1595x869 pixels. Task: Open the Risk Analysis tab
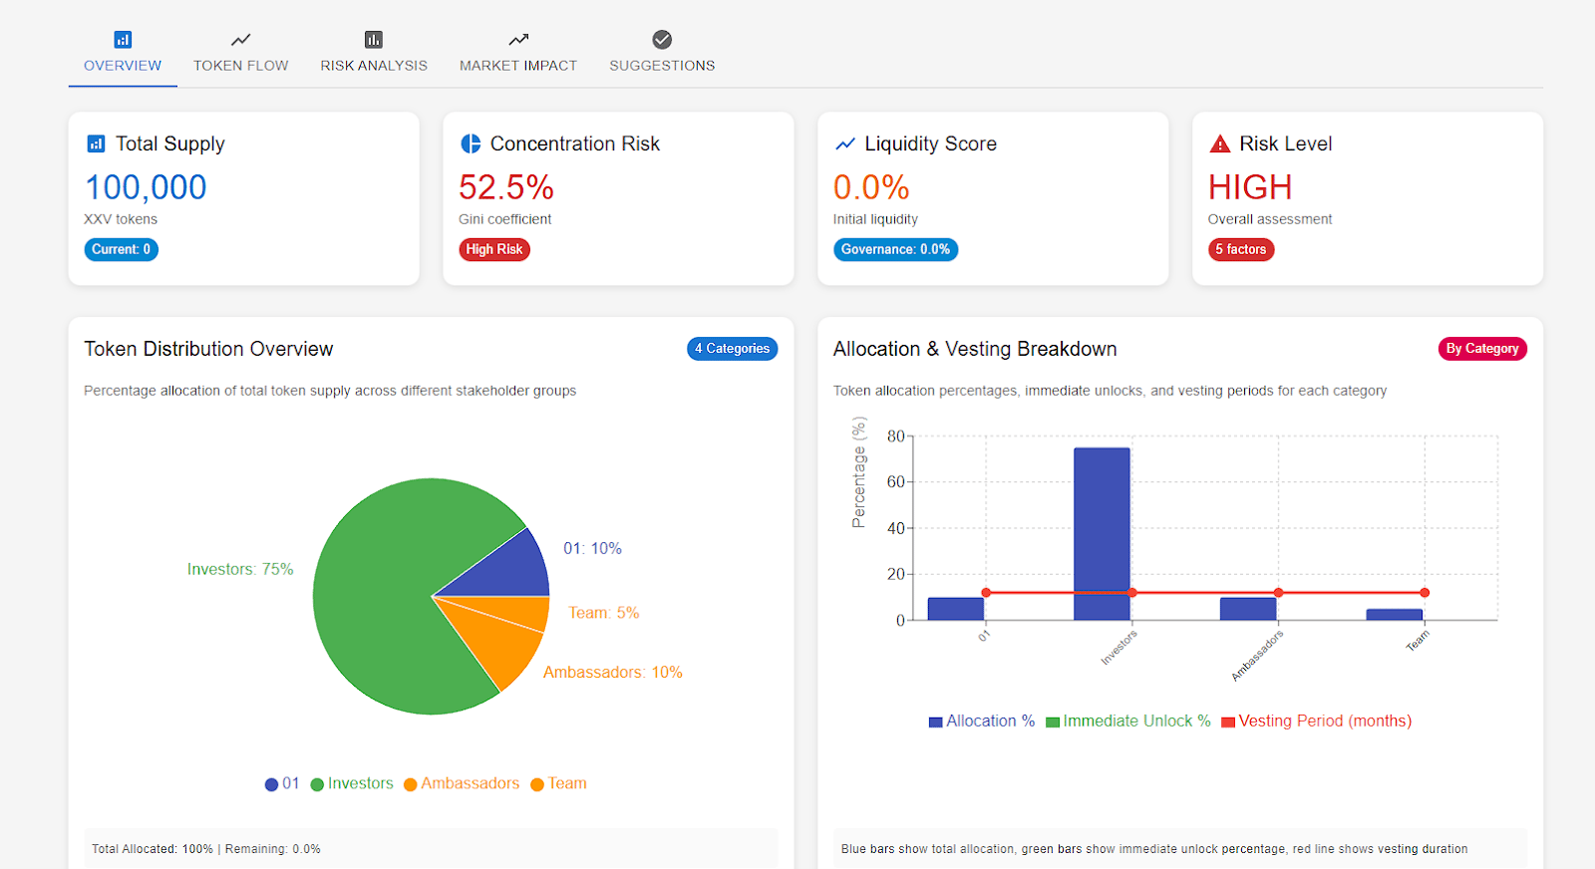(x=374, y=53)
